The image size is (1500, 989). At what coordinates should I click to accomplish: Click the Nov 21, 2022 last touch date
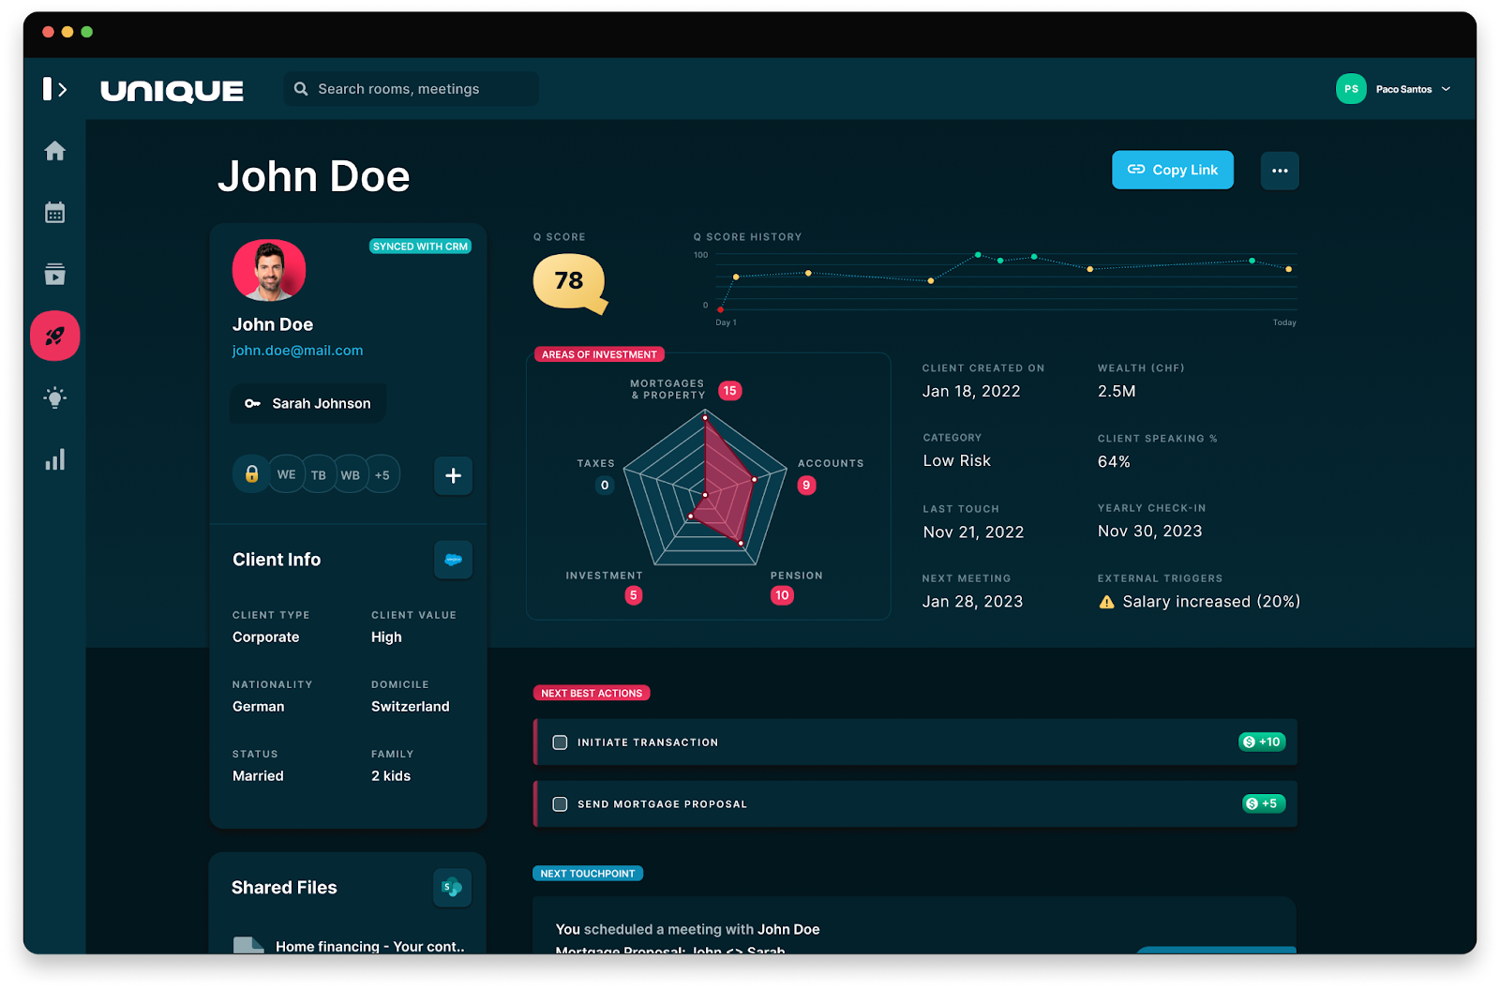click(973, 532)
